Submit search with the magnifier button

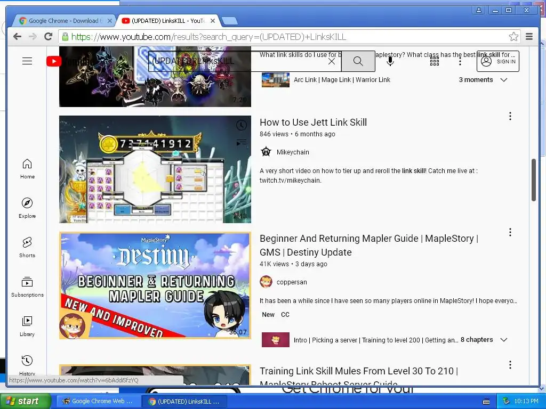coord(358,61)
